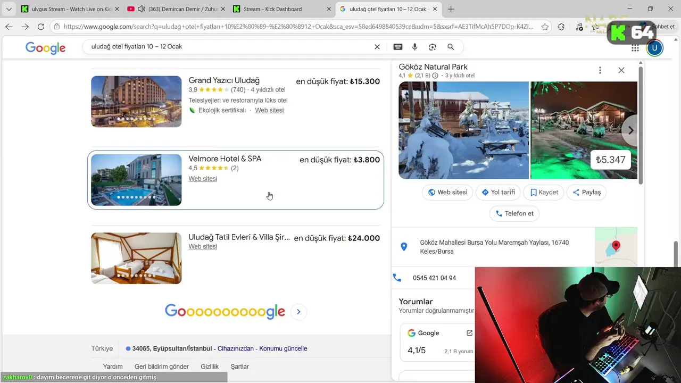Screen dimensions: 681x383
Task: Start voice search with the microphone
Action: pos(415,47)
